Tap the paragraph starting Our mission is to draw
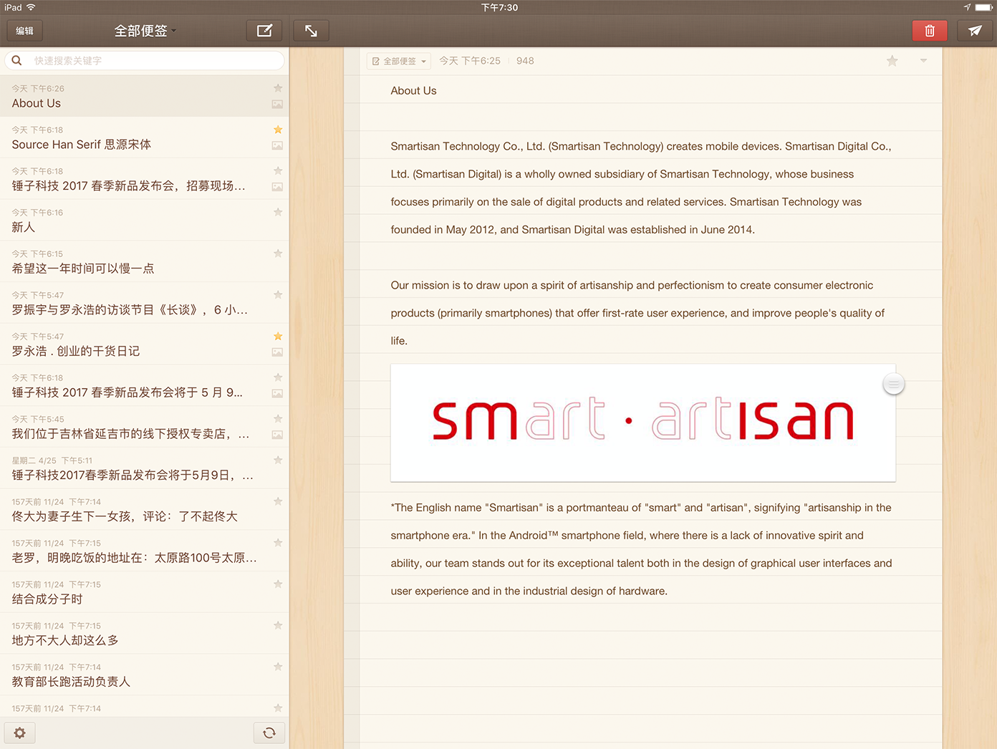This screenshot has height=749, width=997. pyautogui.click(x=637, y=313)
